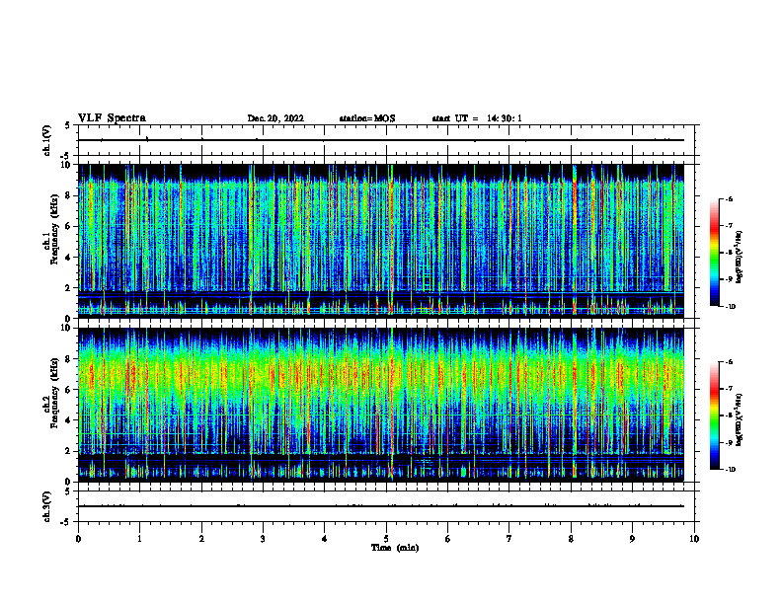Click time axis tick label "0"
Viewport: 782px width, 604px height.
pyautogui.click(x=78, y=539)
